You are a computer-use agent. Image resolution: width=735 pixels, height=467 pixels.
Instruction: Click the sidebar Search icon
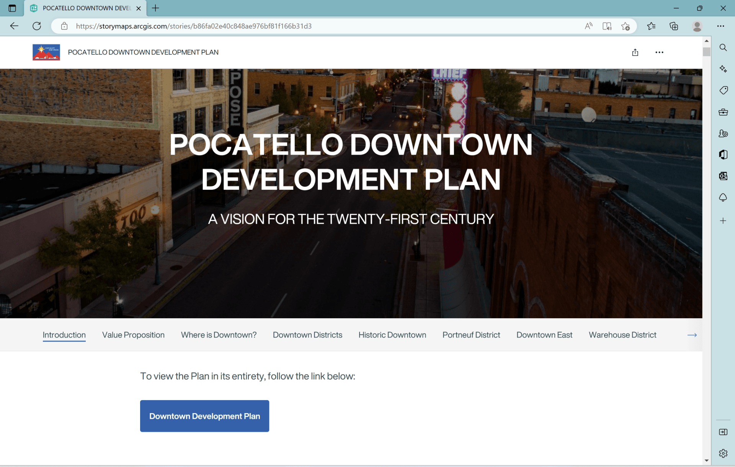[723, 47]
